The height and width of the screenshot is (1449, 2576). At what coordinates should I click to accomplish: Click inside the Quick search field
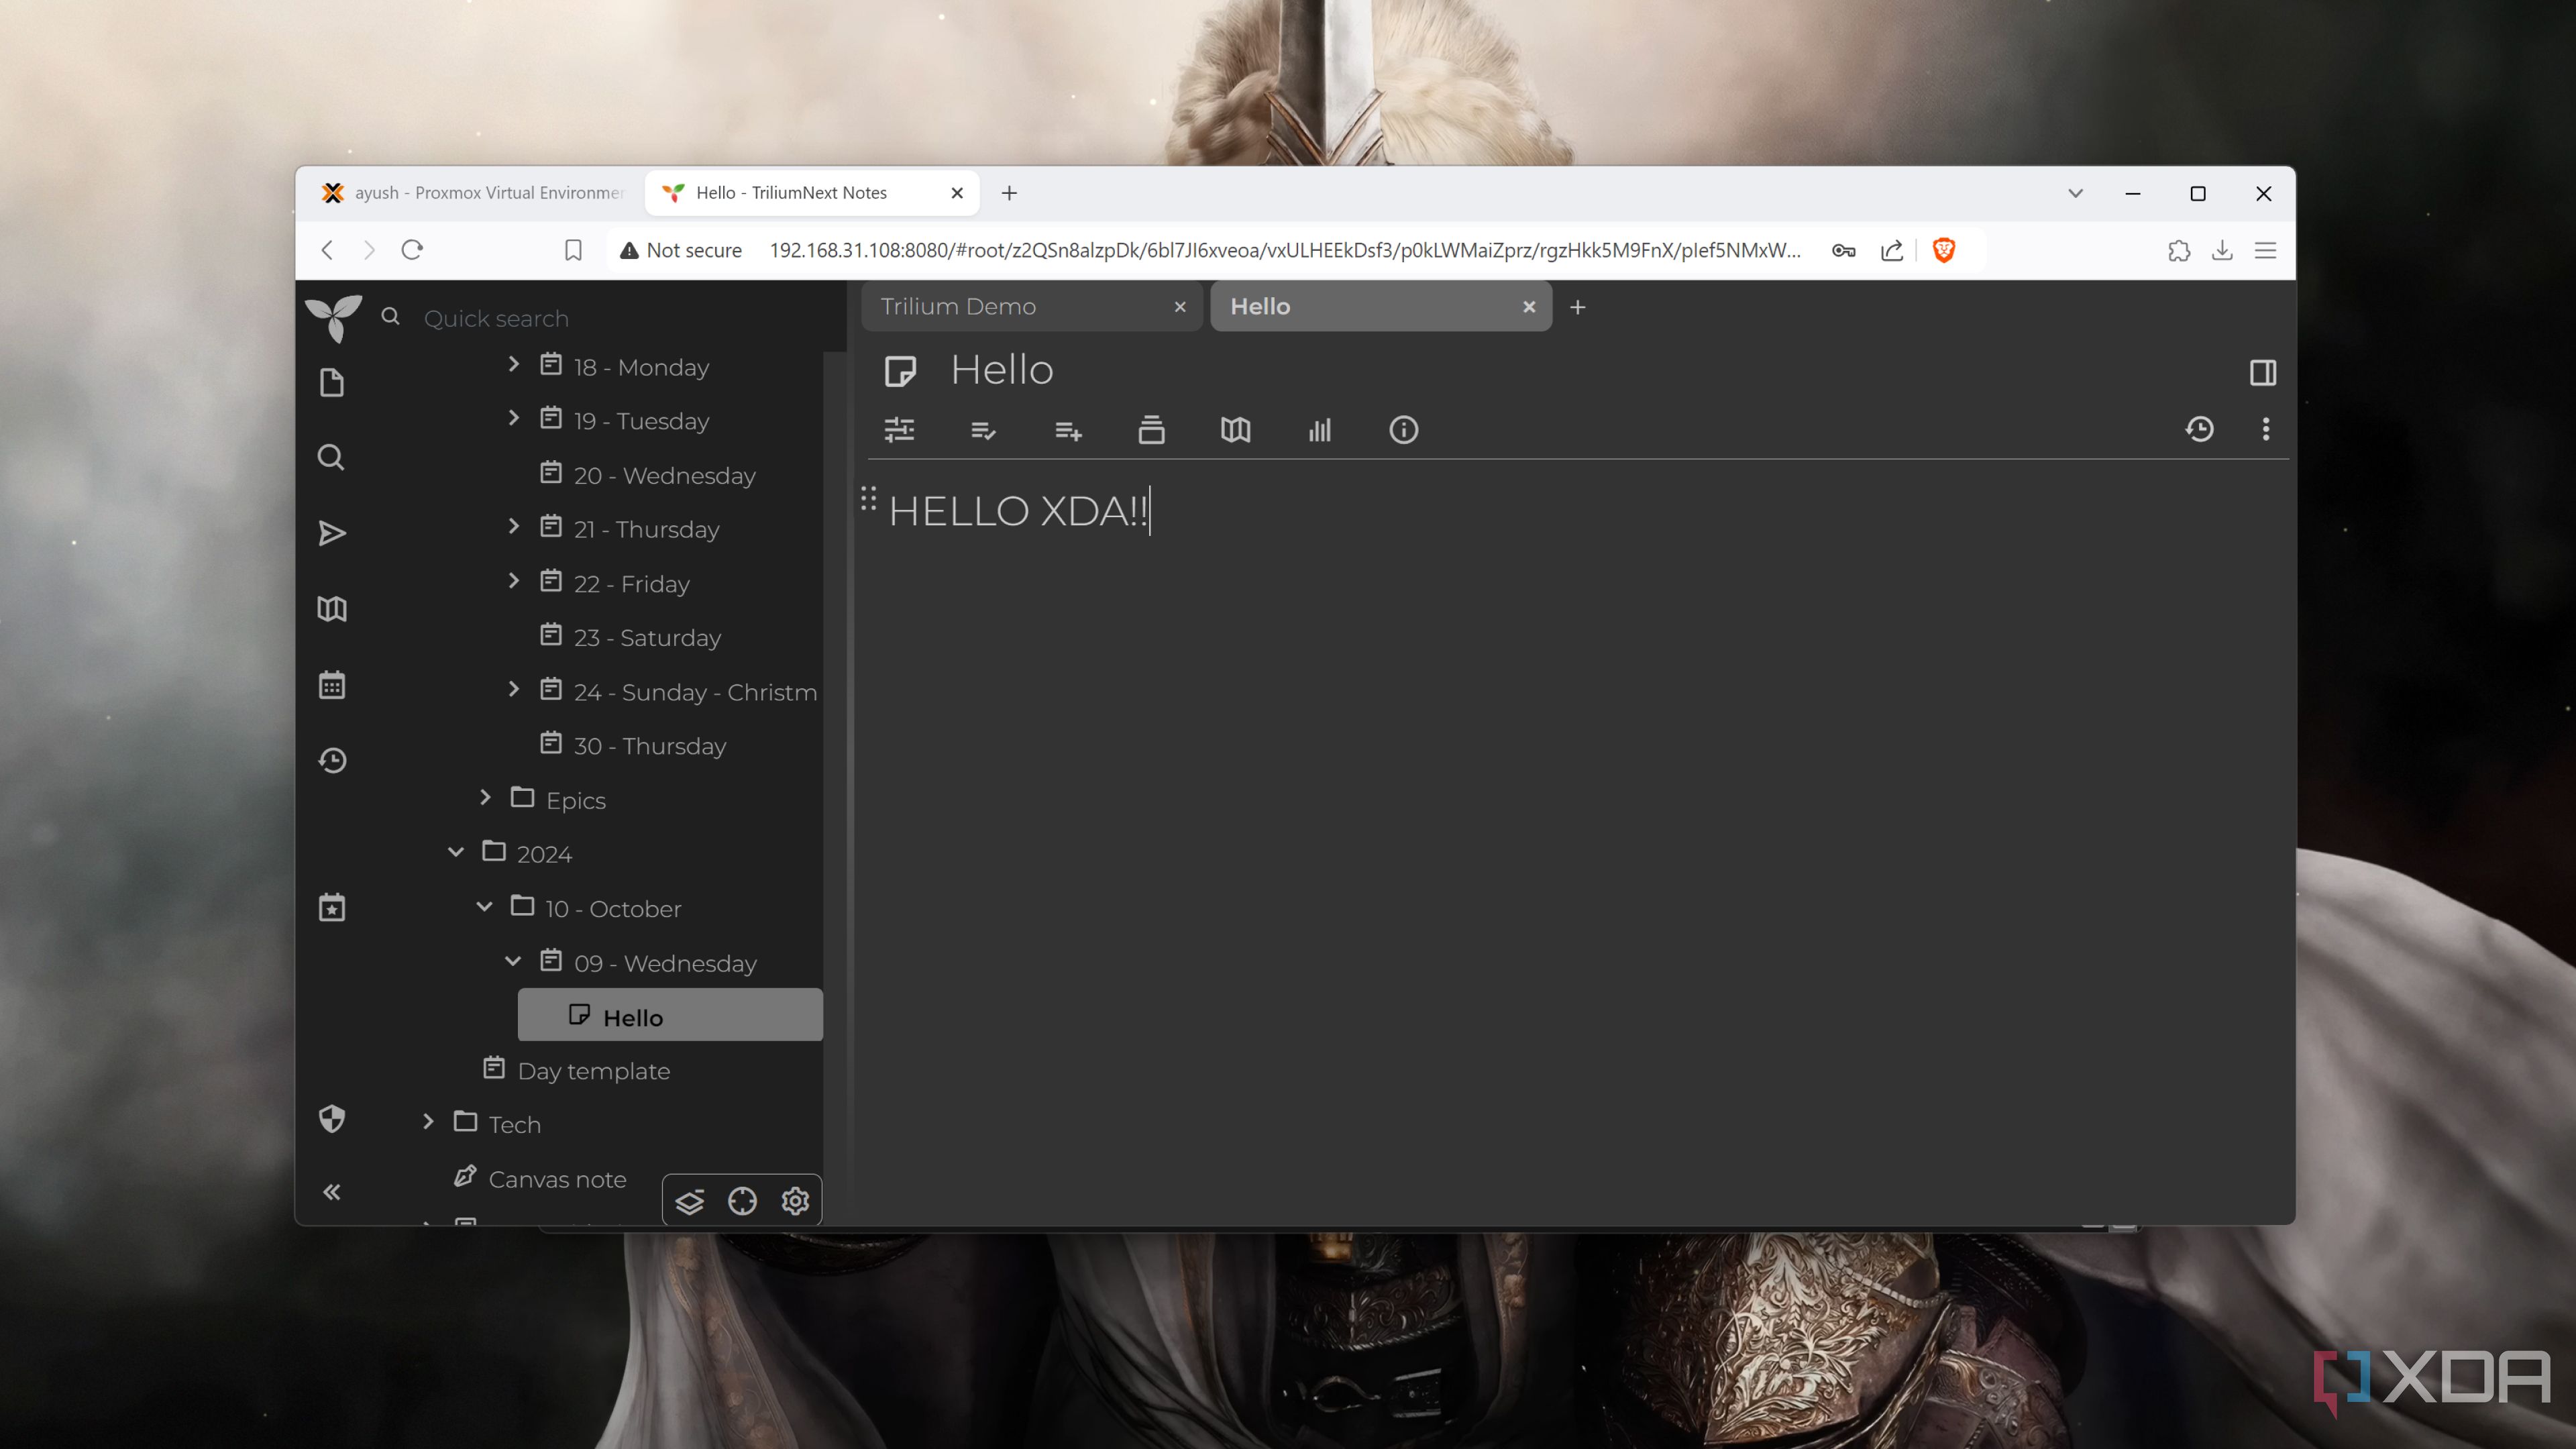560,318
